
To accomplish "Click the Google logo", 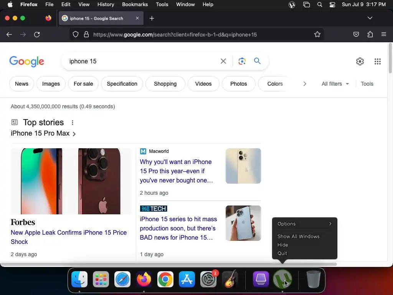I will (27, 61).
